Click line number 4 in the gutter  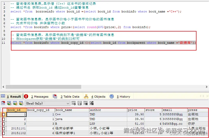[4, 15]
